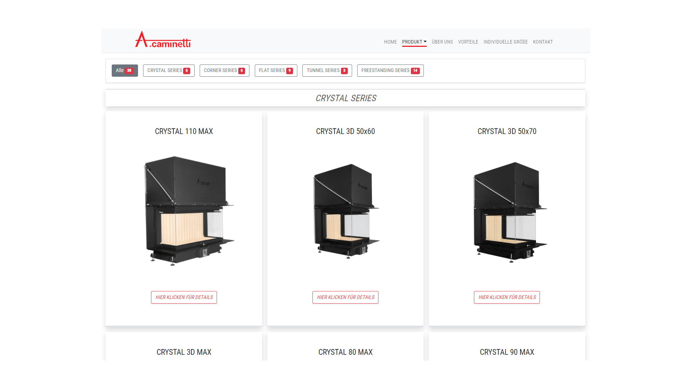The width and height of the screenshot is (692, 389).
Task: Go to the HOME page
Action: 390,42
